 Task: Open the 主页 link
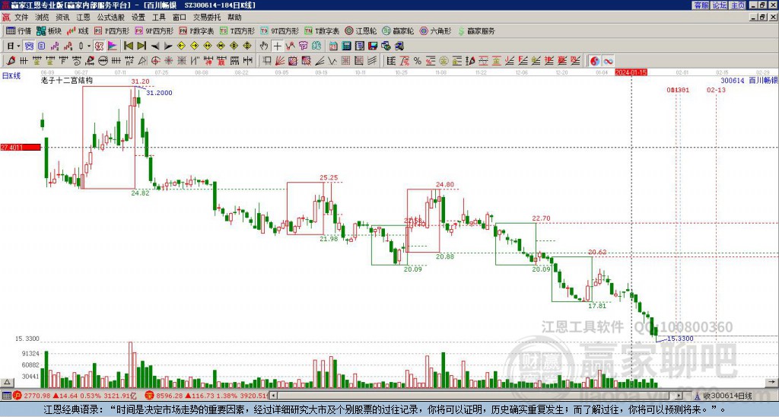(738, 5)
